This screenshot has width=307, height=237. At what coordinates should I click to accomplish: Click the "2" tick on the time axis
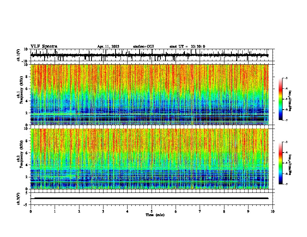[x=79, y=211]
